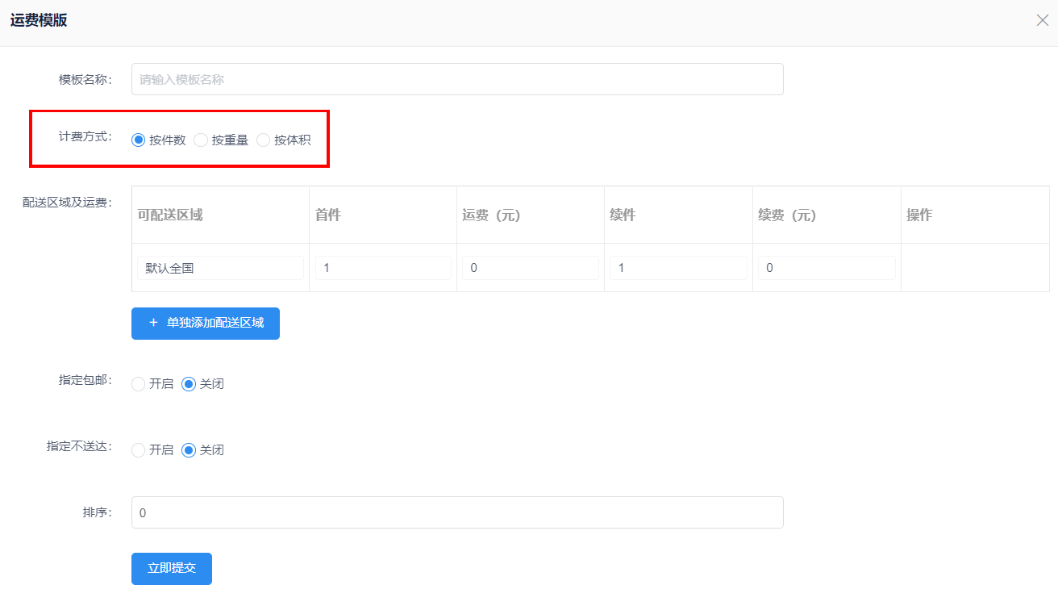
Task: Focus the 首件 quantity input
Action: coord(383,268)
